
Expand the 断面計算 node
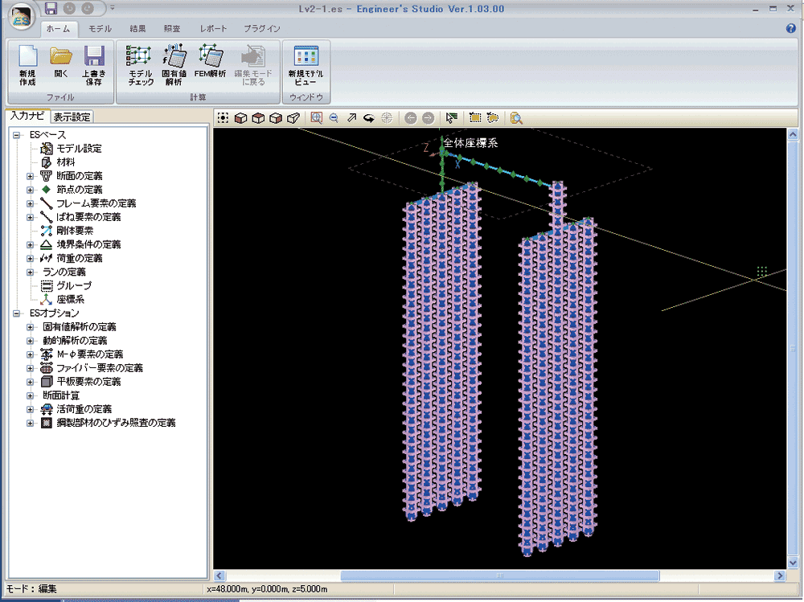tap(30, 396)
